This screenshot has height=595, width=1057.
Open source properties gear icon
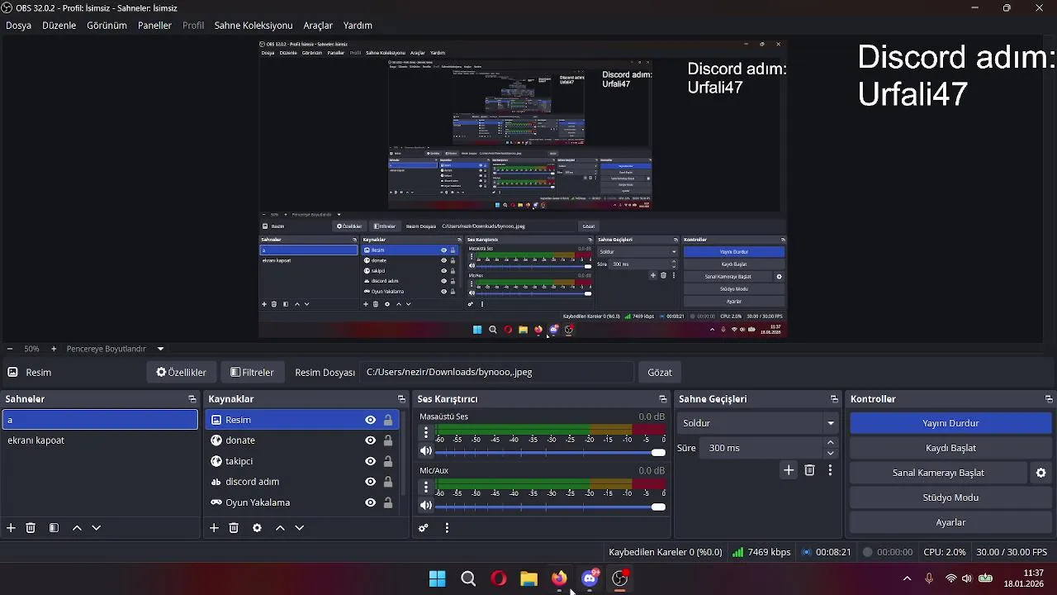[x=257, y=528]
